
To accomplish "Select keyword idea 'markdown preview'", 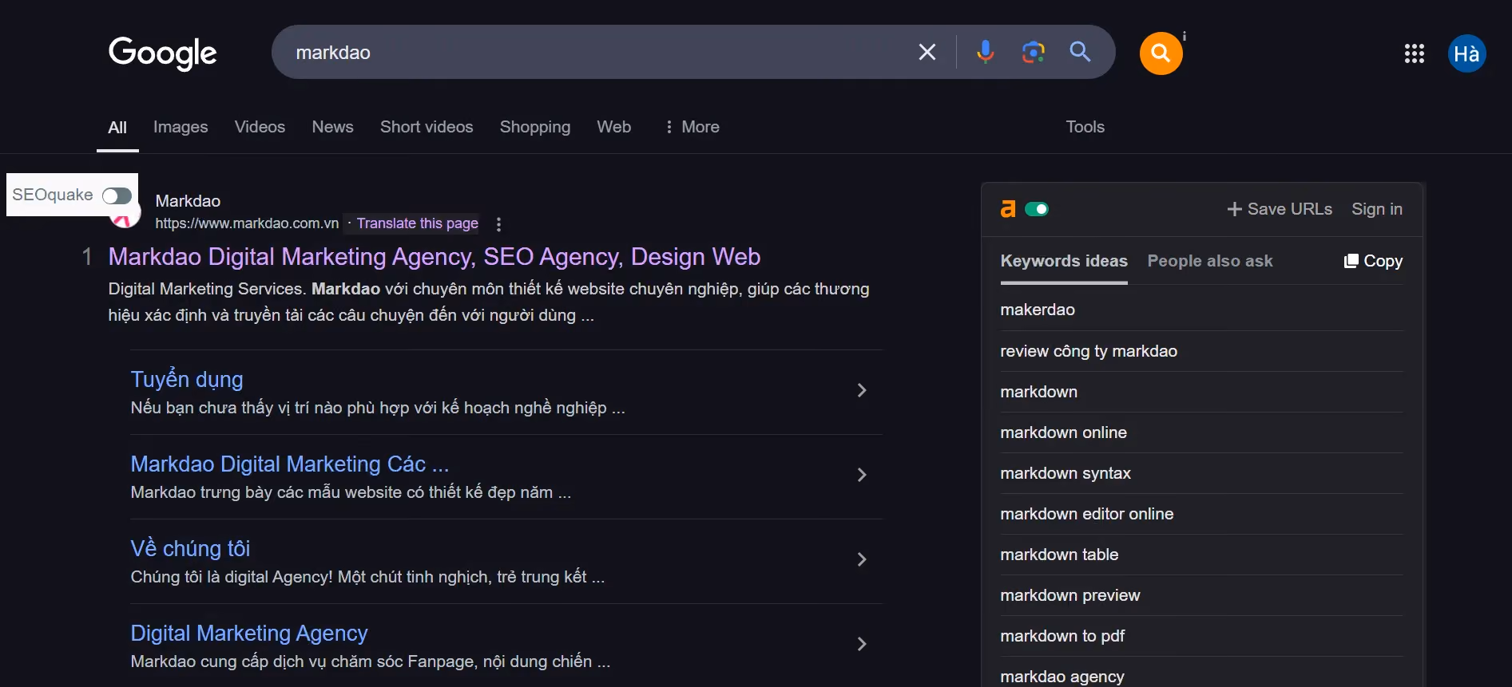I will (x=1070, y=595).
